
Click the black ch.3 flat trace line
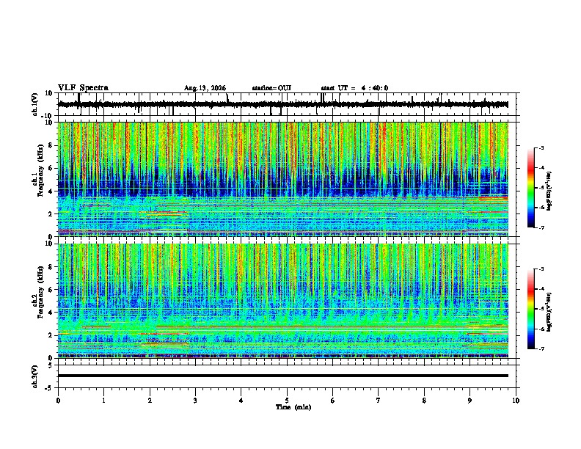pyautogui.click(x=283, y=376)
